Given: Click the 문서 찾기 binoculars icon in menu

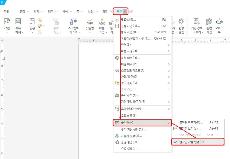Looking at the screenshot, I should pyautogui.click(x=117, y=95).
